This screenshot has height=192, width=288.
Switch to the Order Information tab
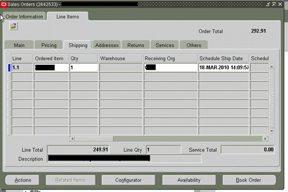click(24, 17)
